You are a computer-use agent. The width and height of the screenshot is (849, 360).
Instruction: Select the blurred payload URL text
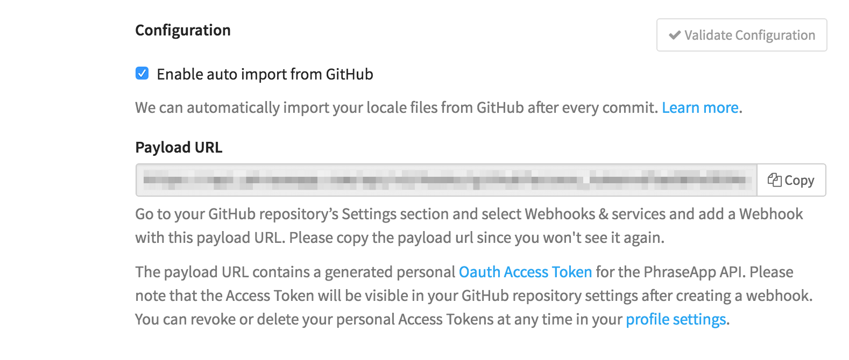(x=448, y=180)
